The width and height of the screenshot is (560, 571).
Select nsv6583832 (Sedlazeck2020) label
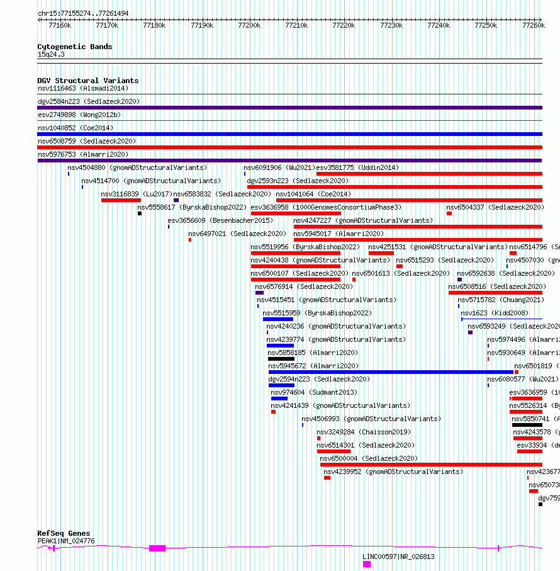pos(222,194)
